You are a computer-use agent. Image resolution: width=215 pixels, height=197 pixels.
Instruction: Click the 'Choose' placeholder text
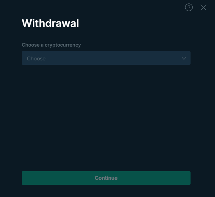36,59
